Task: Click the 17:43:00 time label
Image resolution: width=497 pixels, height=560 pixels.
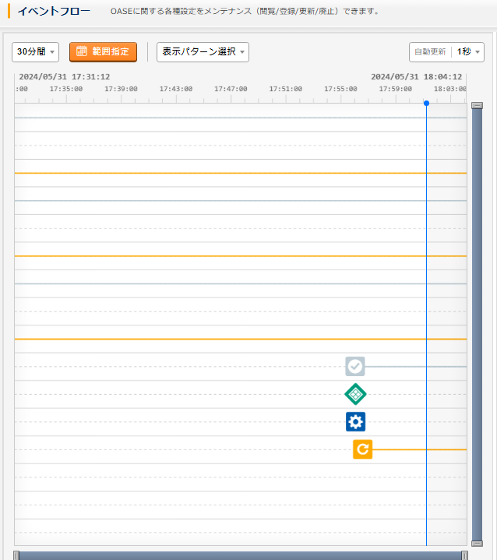Action: click(176, 89)
